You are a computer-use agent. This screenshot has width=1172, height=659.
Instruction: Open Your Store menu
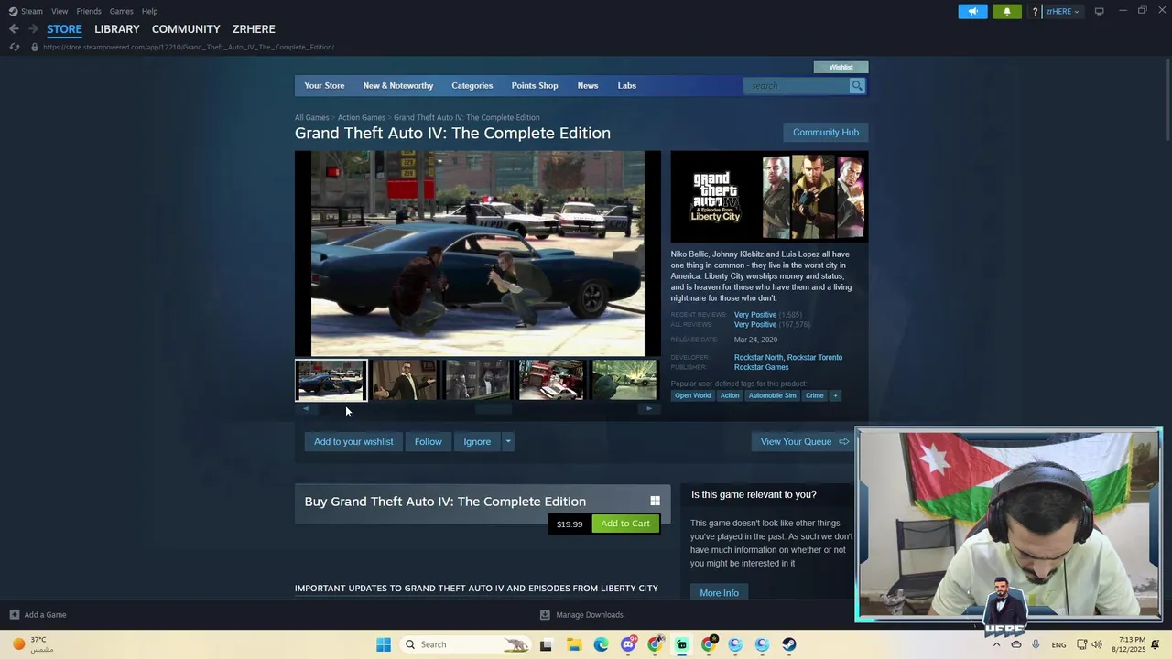(x=324, y=85)
